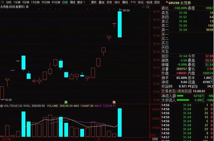
Task: Select the 周线 weekly chart tab
Action: [72, 2]
